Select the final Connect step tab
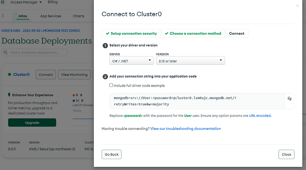The width and height of the screenshot is (306, 170). point(236,34)
